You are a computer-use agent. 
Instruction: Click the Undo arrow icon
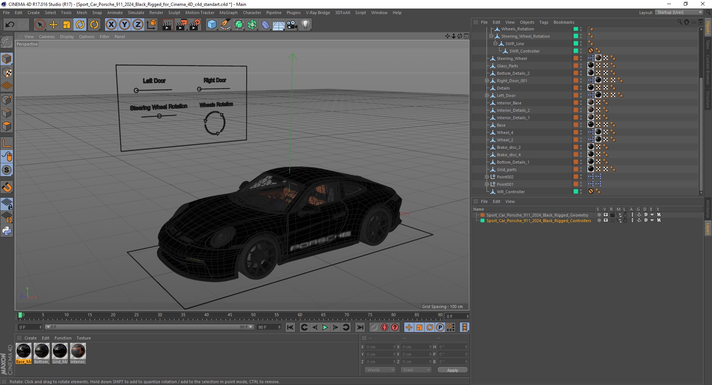(x=10, y=25)
